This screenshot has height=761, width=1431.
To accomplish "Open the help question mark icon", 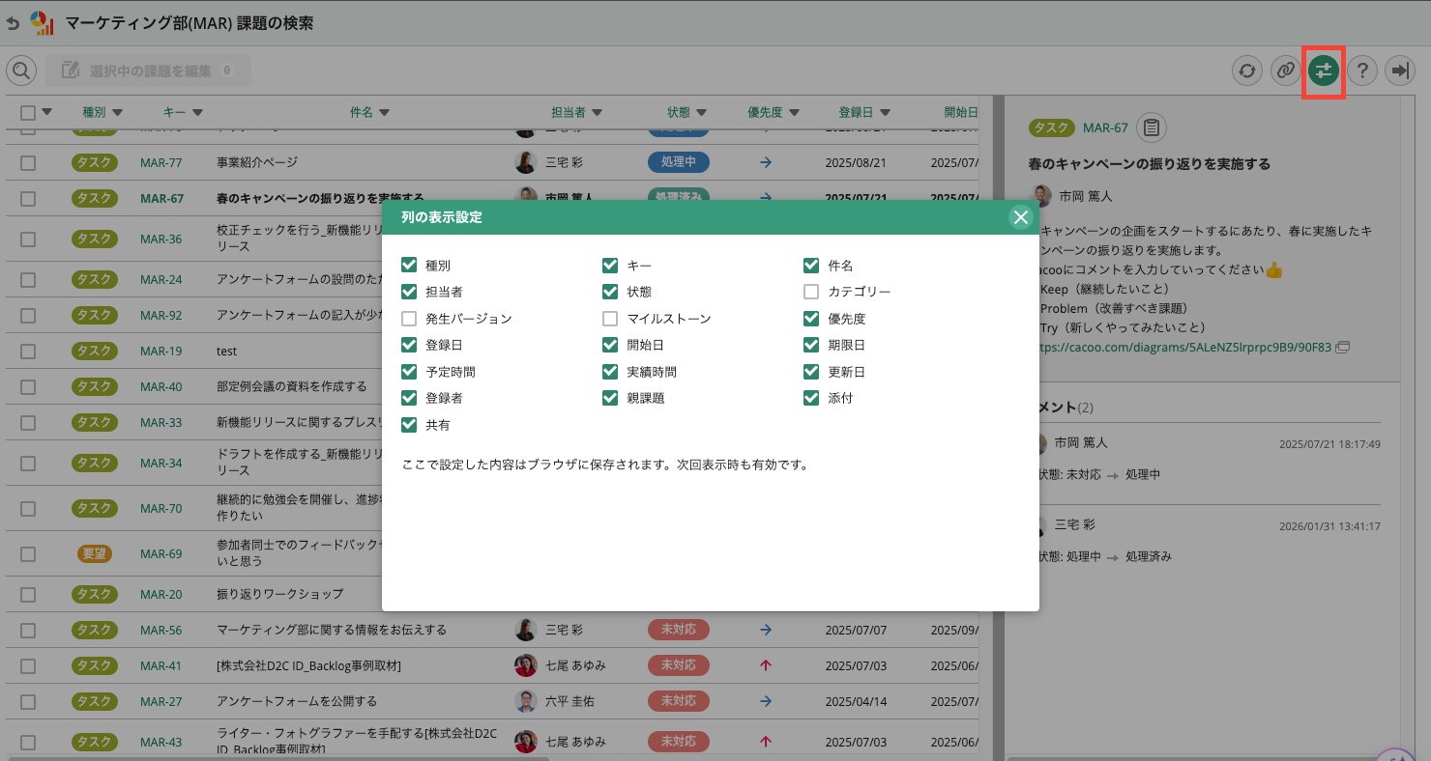I will [1362, 70].
